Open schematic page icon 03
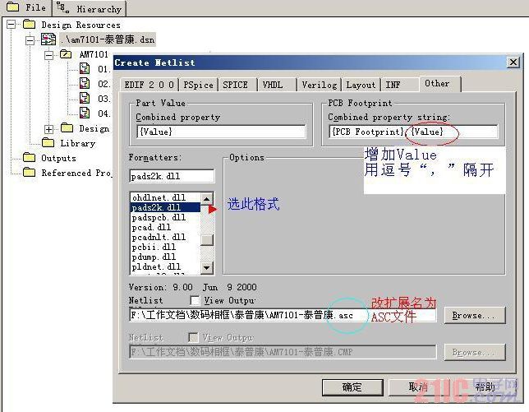The image size is (529, 412). (x=85, y=99)
